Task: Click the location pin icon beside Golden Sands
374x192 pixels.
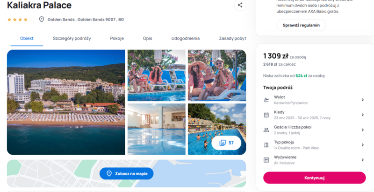Action: 42,20
